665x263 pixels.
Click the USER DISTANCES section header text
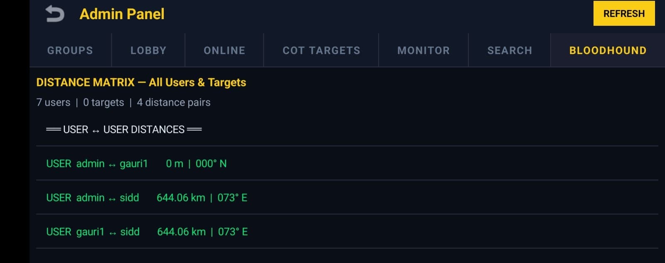point(124,130)
